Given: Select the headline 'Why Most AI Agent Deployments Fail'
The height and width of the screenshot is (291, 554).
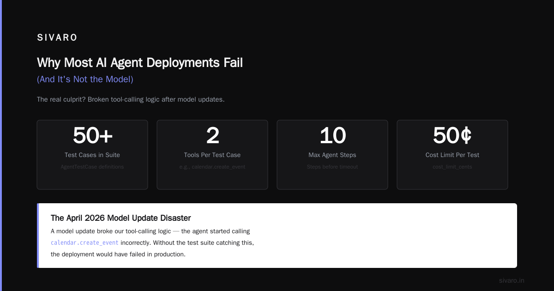Looking at the screenshot, I should click(140, 62).
